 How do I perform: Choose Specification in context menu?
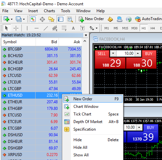tap(93, 129)
